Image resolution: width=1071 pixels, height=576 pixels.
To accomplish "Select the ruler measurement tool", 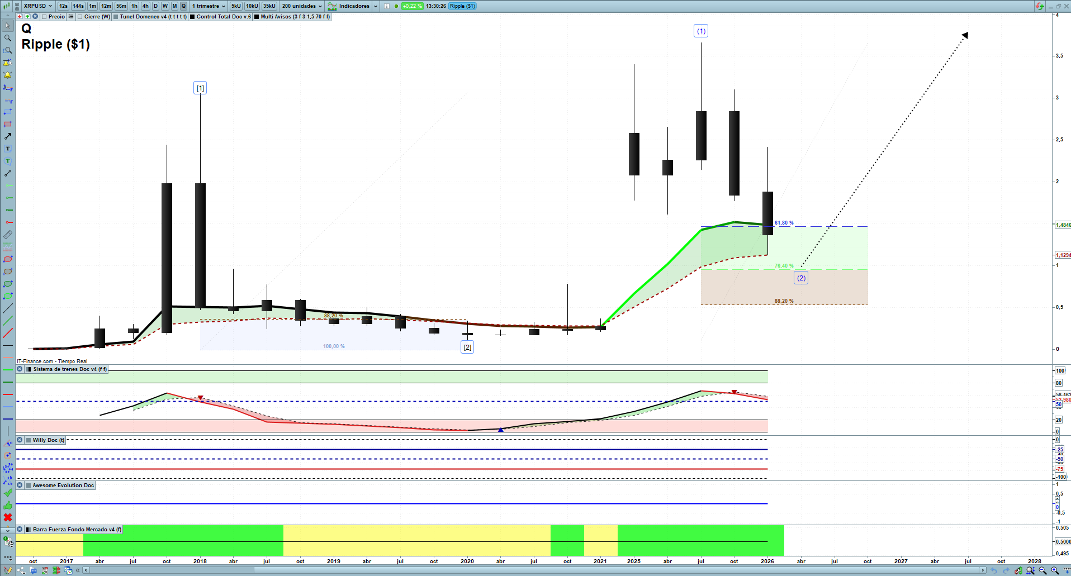I will pos(8,235).
